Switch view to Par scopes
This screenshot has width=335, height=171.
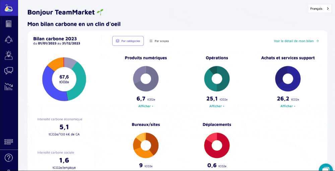click(x=159, y=41)
